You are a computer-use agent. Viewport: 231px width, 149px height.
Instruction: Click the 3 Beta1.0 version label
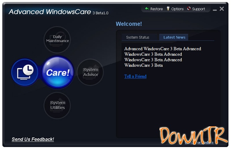pyautogui.click(x=100, y=13)
